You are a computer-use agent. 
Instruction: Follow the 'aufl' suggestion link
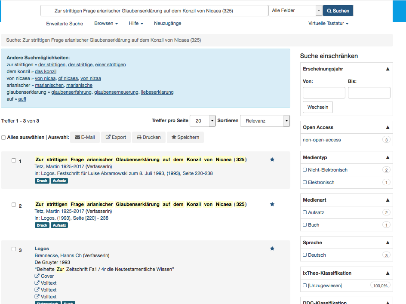(x=22, y=99)
